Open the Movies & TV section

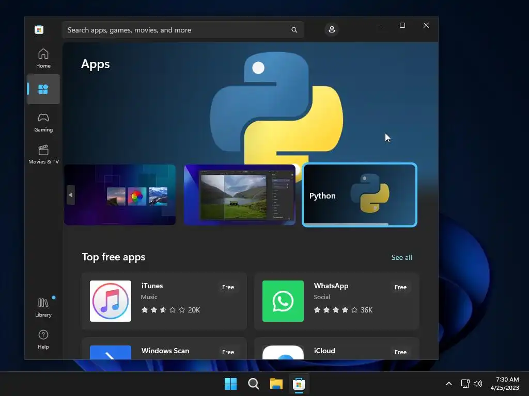43,155
